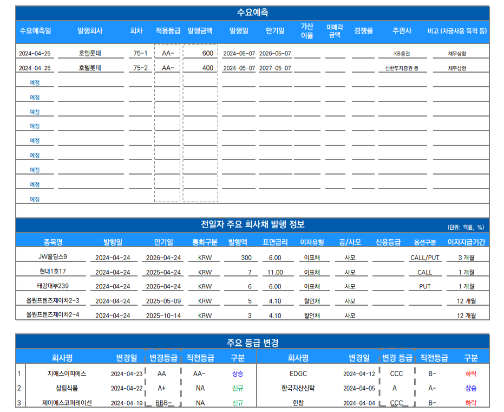Click the 태강대부239 row name
Viewport: 504px width, 412px height.
click(x=53, y=286)
